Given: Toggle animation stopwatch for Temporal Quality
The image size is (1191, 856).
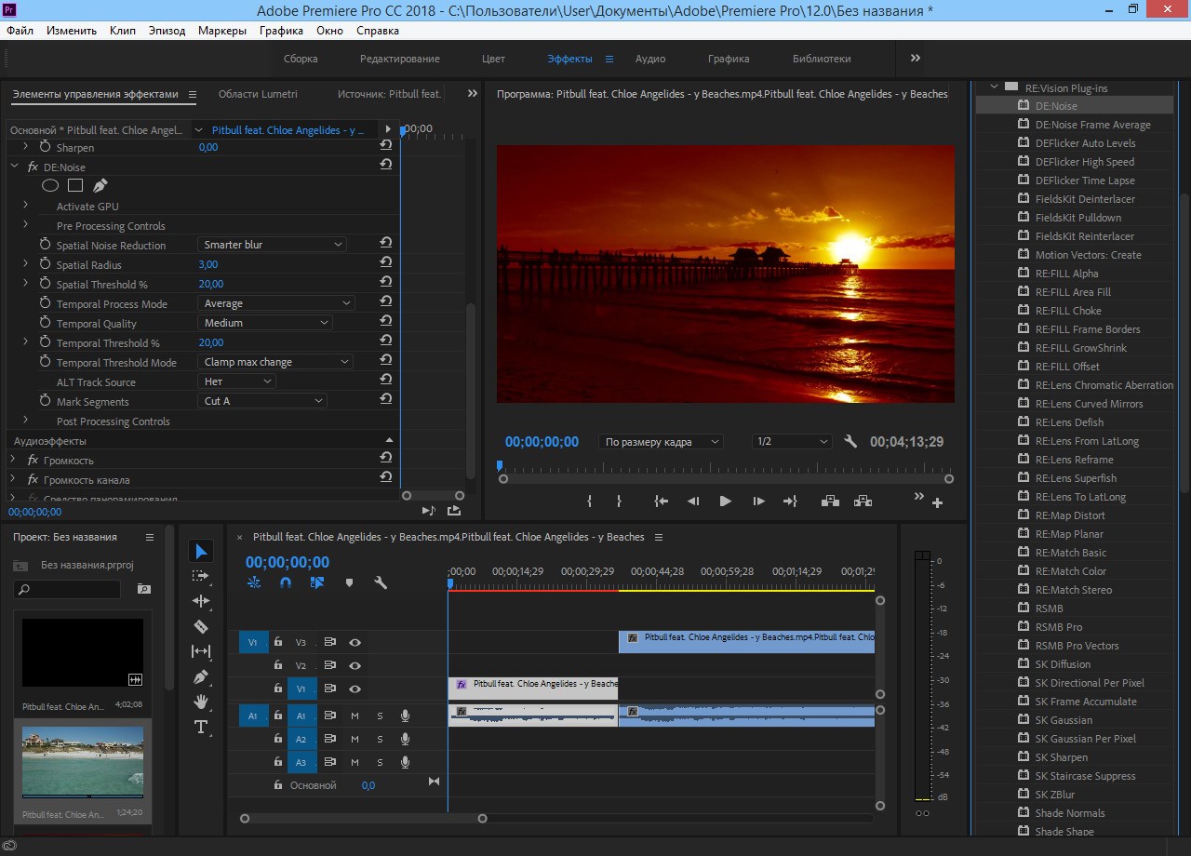Looking at the screenshot, I should 46,323.
